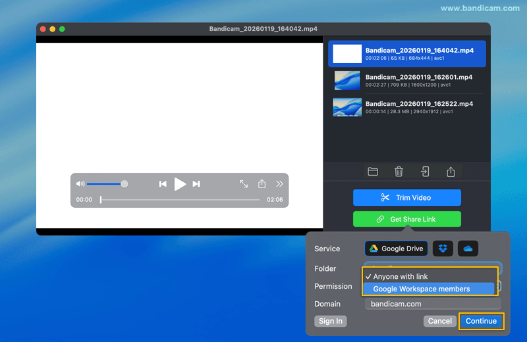The image size is (527, 342).
Task: Choose OneDrive cloud as the service
Action: click(x=468, y=249)
